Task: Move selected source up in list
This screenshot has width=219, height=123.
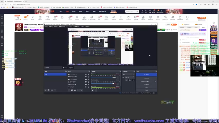Action: click(79, 90)
